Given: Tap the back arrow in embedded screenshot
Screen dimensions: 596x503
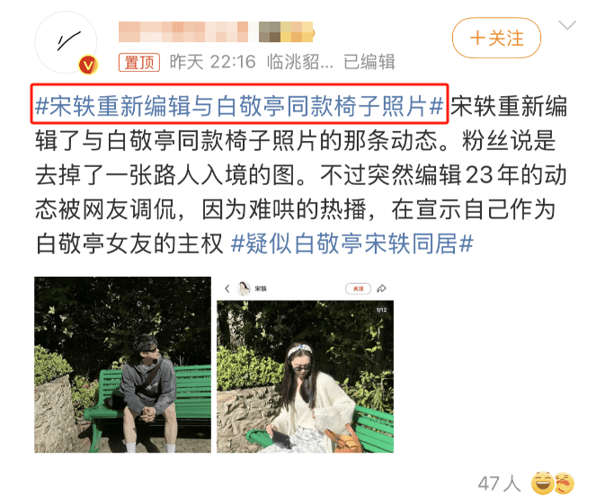Looking at the screenshot, I should pos(227,288).
